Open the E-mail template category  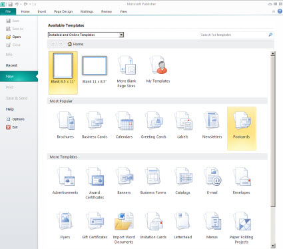[x=212, y=177]
